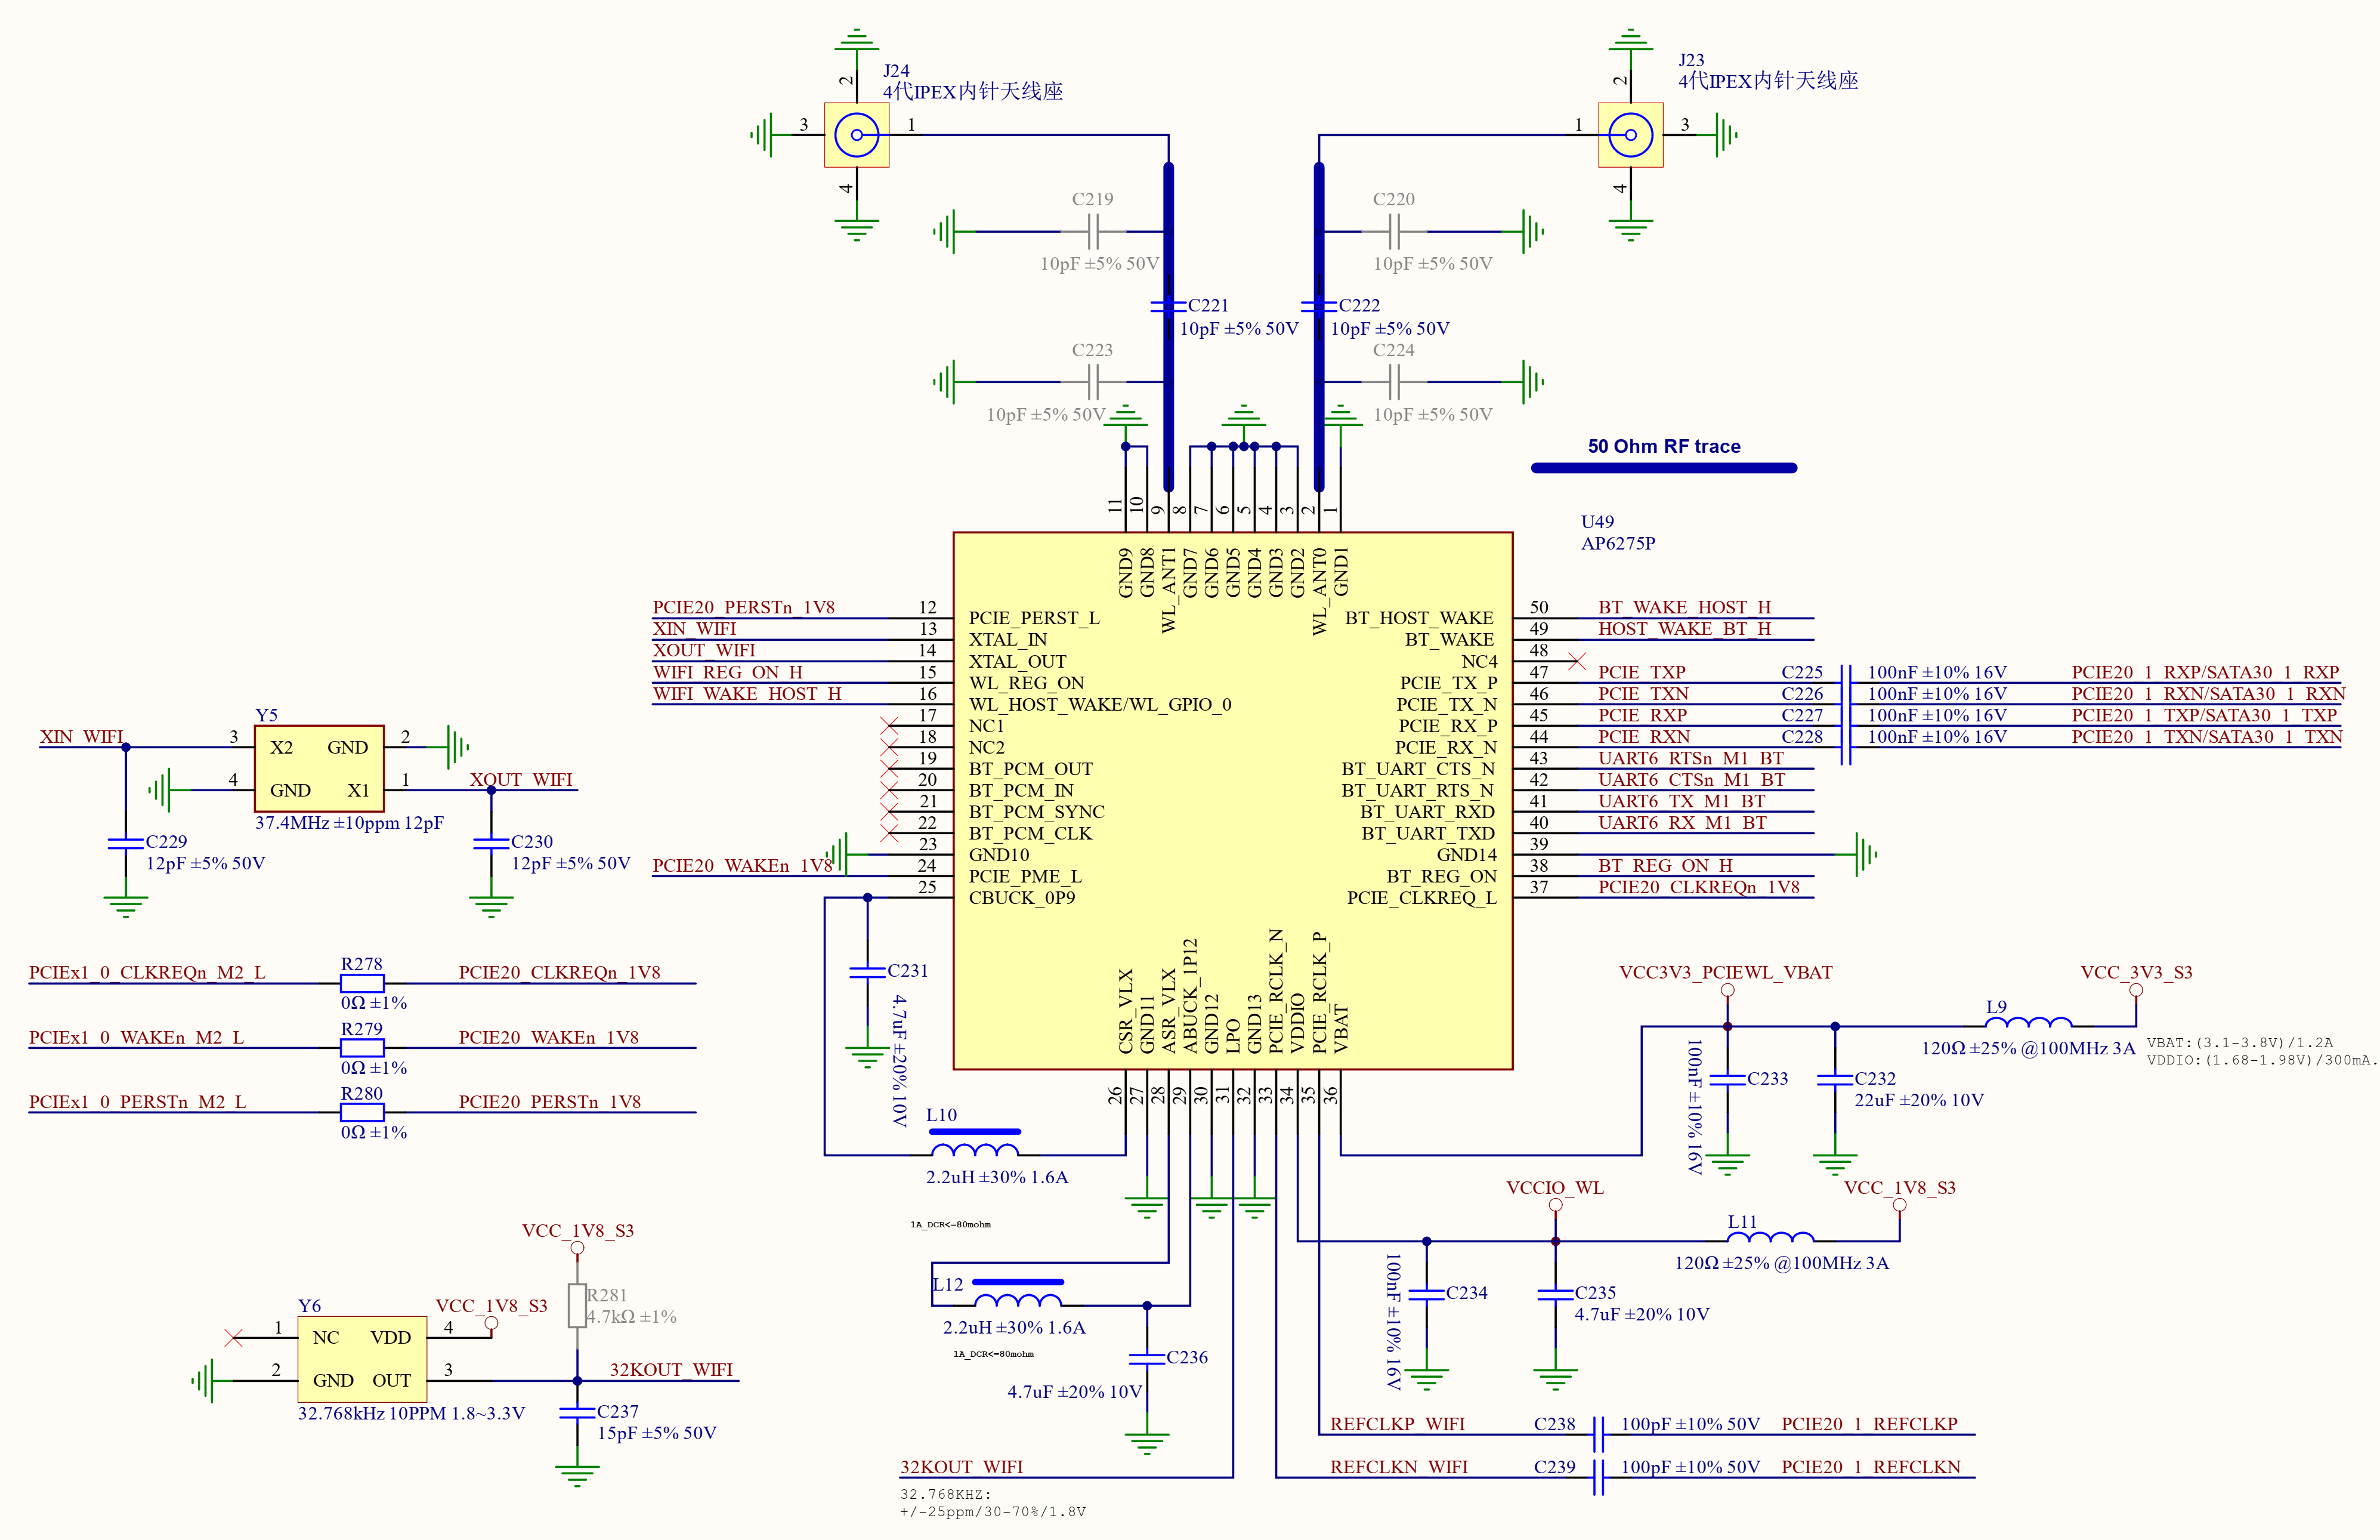Select capacitor C221 on RF trace
Image resolution: width=2380 pixels, height=1540 pixels.
tap(1167, 306)
